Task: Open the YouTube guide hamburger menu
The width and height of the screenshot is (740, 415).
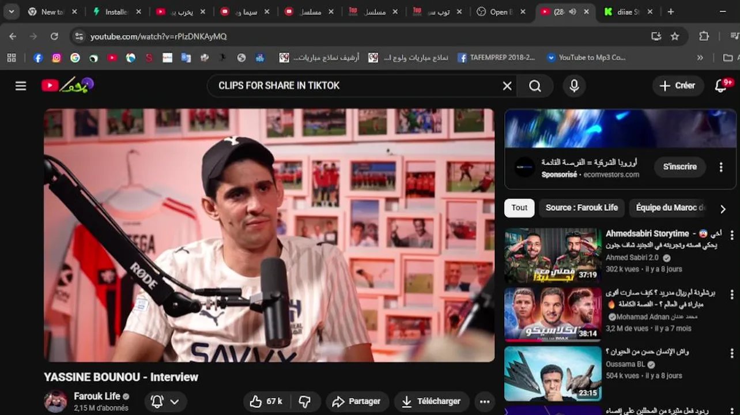Action: 21,86
